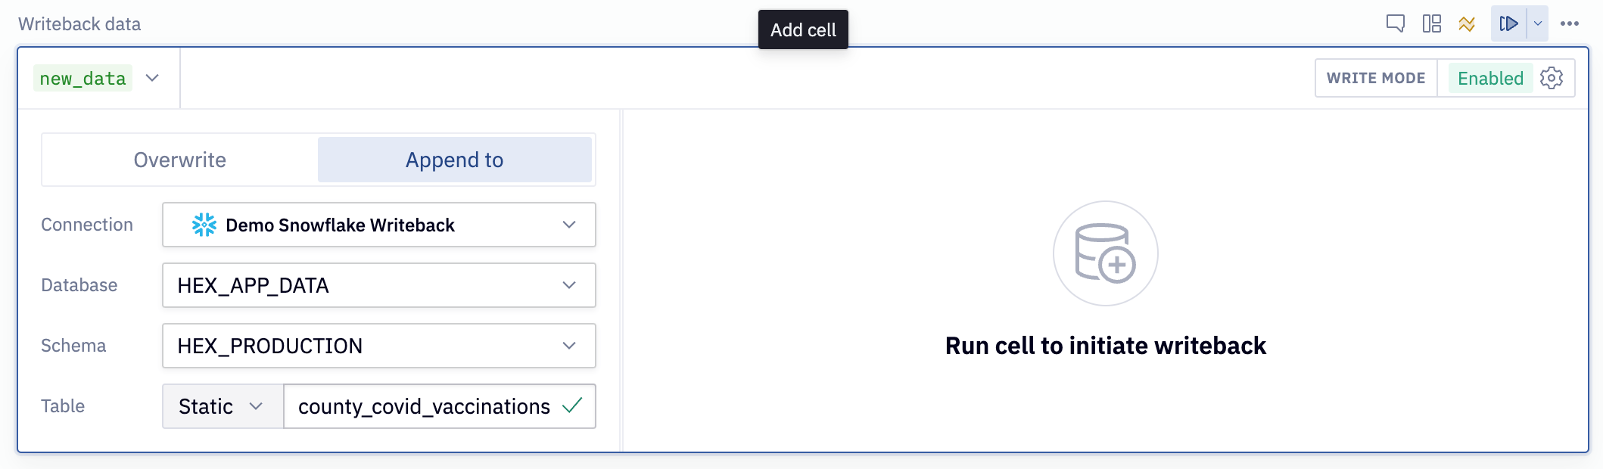This screenshot has width=1603, height=469.
Task: Click the cell layout view icon
Action: point(1431,23)
